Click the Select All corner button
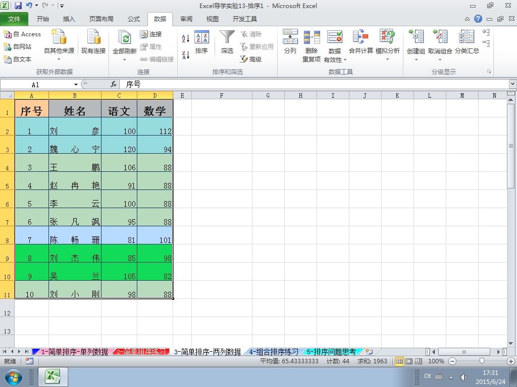The width and height of the screenshot is (517, 387). pos(7,95)
